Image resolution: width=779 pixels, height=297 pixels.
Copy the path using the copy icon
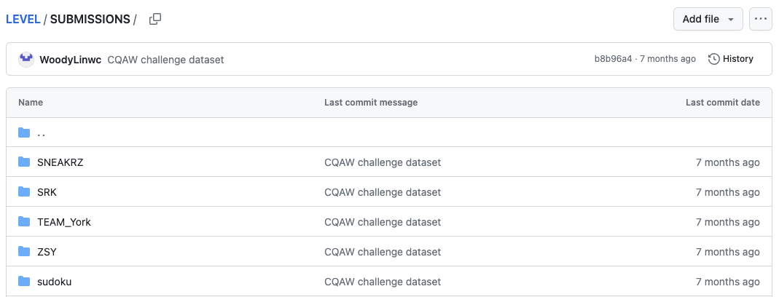(155, 20)
